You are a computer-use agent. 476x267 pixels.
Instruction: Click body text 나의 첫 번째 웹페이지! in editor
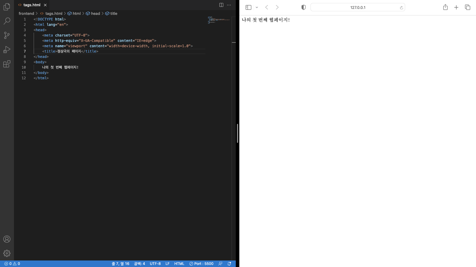(x=60, y=67)
